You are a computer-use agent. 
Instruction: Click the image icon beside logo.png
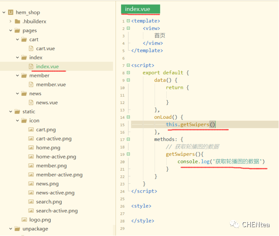tap(24, 220)
